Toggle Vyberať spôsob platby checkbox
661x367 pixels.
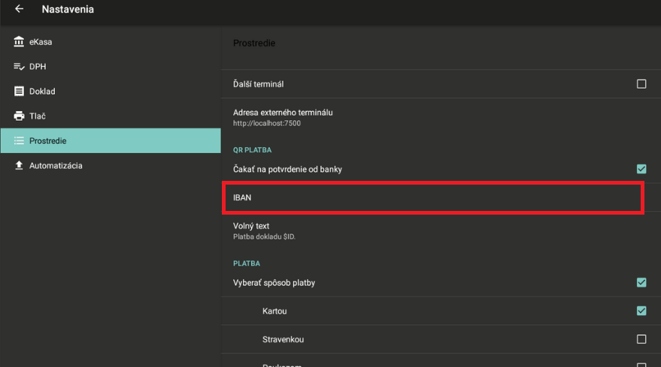coord(641,283)
